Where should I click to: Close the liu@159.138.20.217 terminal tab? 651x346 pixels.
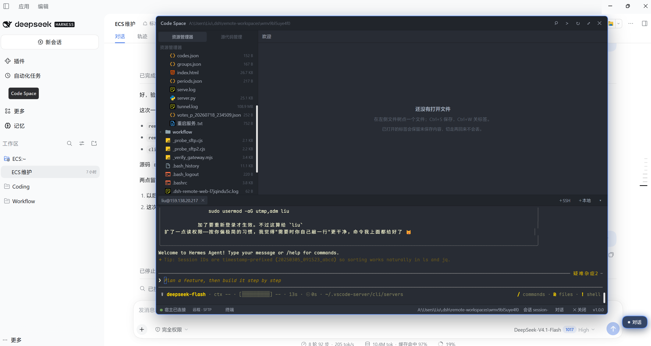pos(203,200)
